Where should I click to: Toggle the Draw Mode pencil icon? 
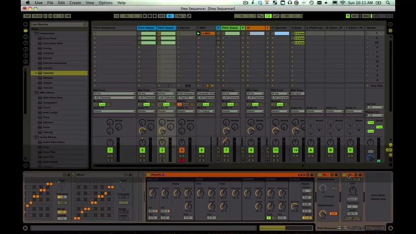pyautogui.click(x=189, y=16)
